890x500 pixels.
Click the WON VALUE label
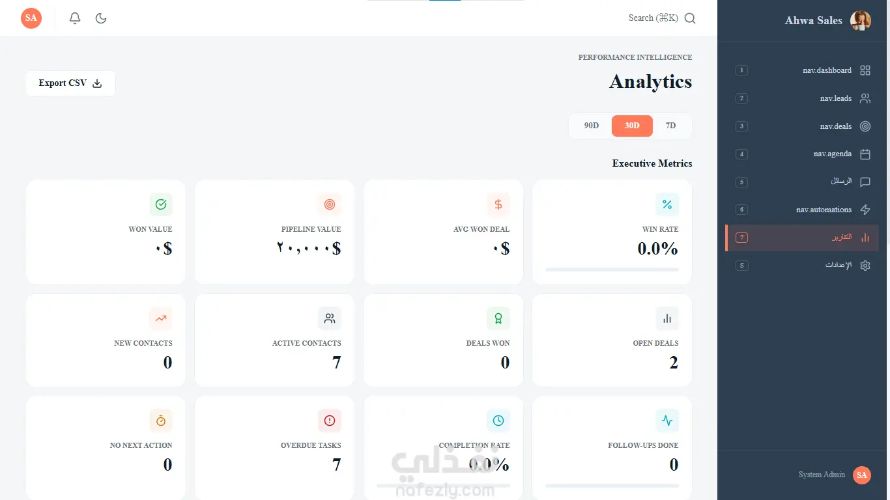(x=151, y=229)
